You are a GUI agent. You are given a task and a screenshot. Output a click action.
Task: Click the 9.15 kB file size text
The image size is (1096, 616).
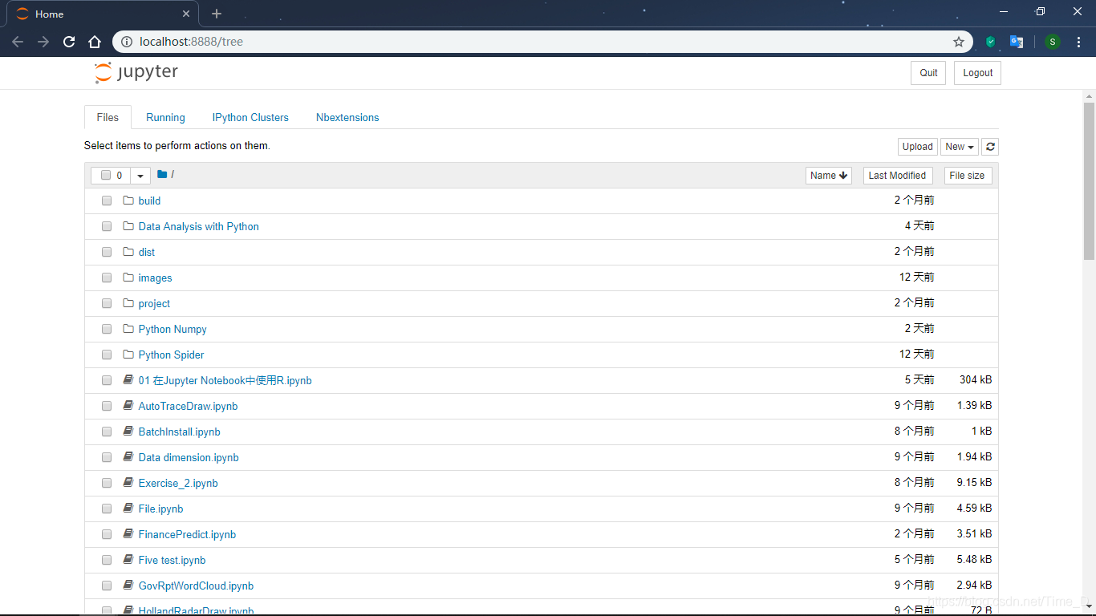974,483
